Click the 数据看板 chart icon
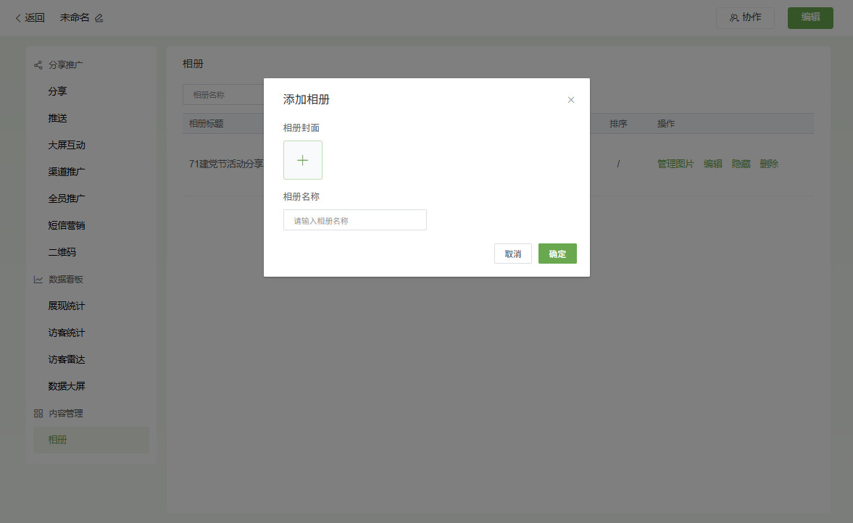Screen dimensions: 853x523 click(x=38, y=280)
